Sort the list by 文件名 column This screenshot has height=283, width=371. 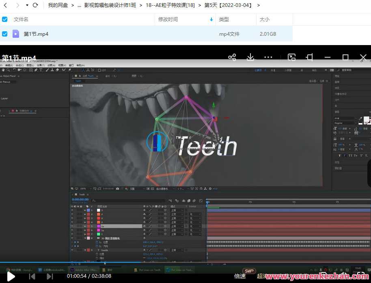point(21,19)
